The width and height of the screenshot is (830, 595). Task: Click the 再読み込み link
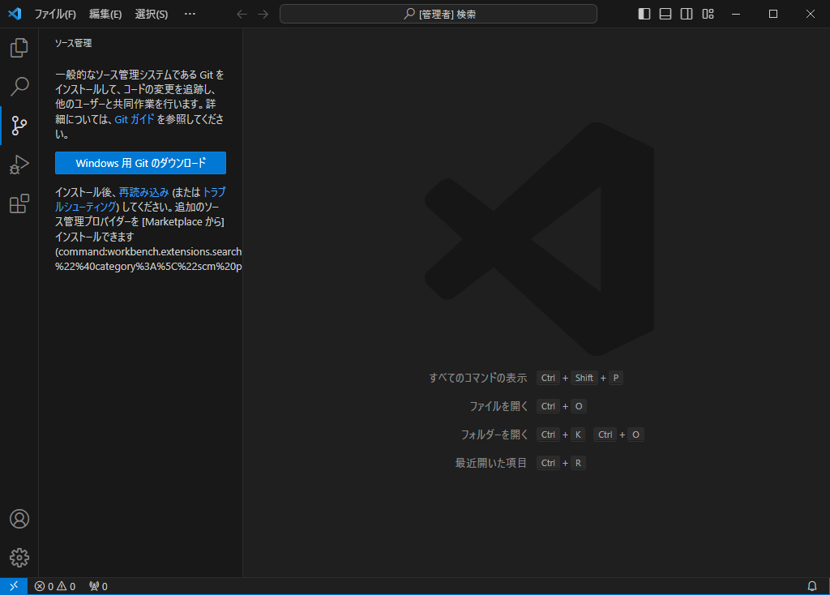[144, 192]
